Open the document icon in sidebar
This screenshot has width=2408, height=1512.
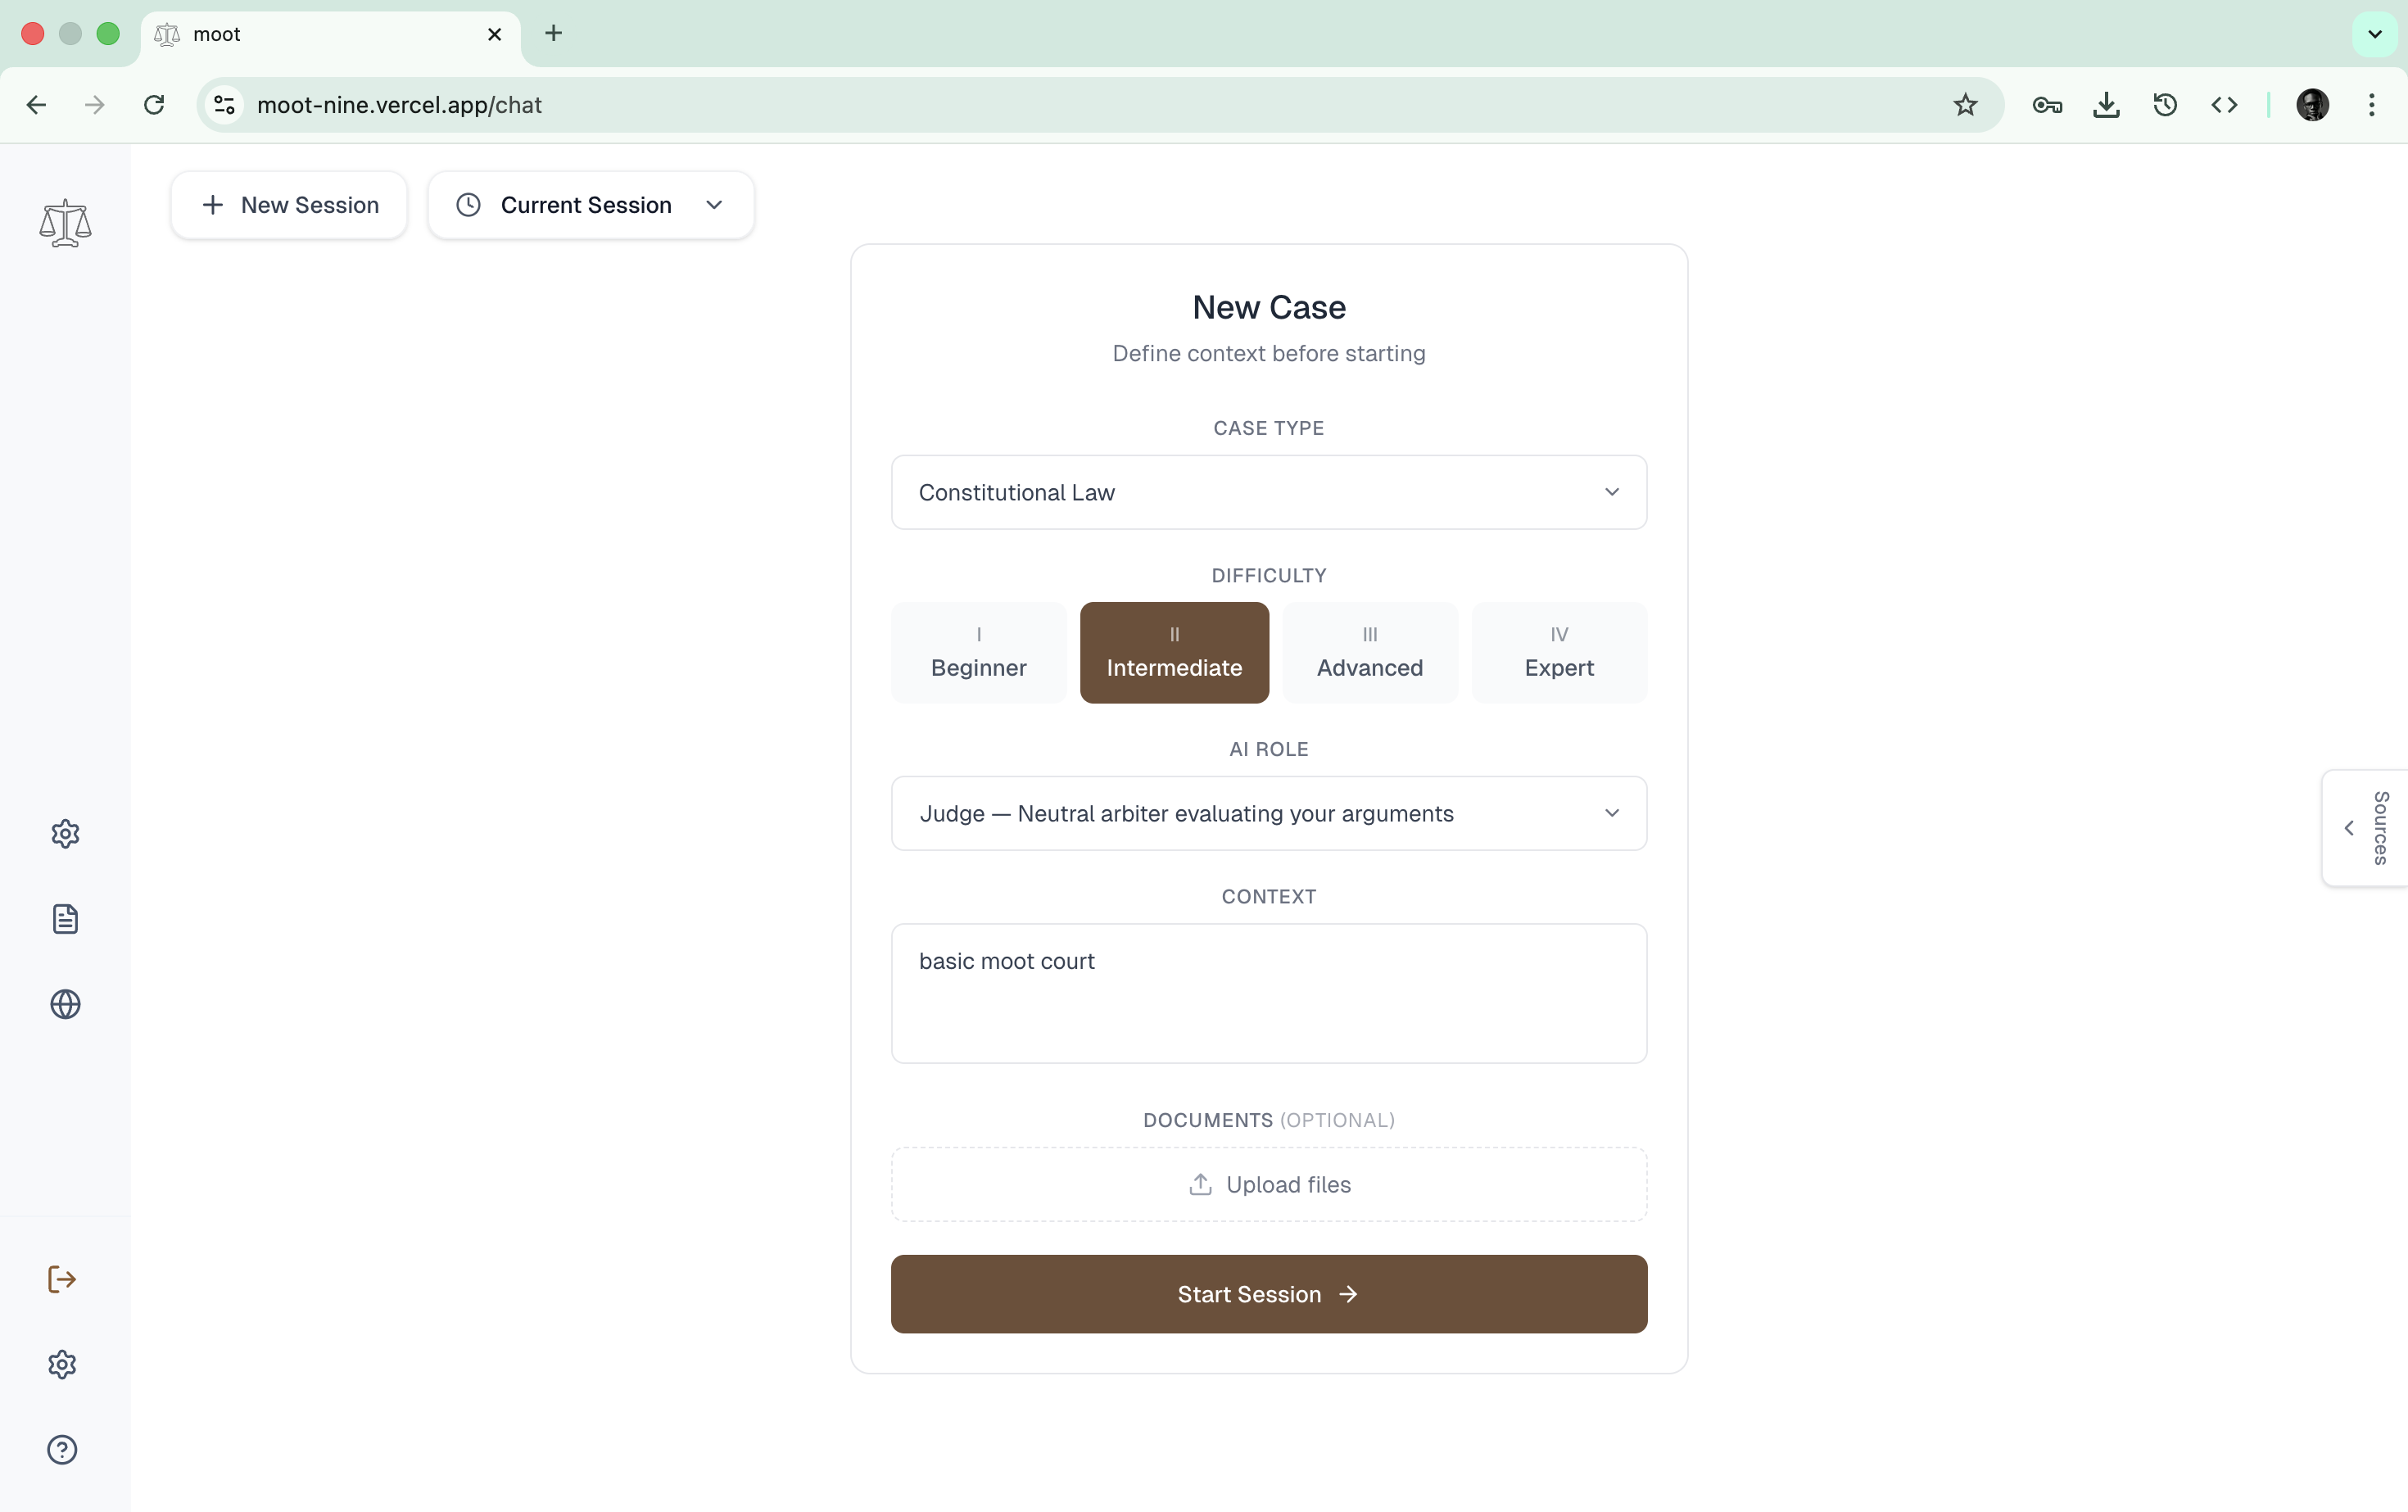tap(65, 919)
